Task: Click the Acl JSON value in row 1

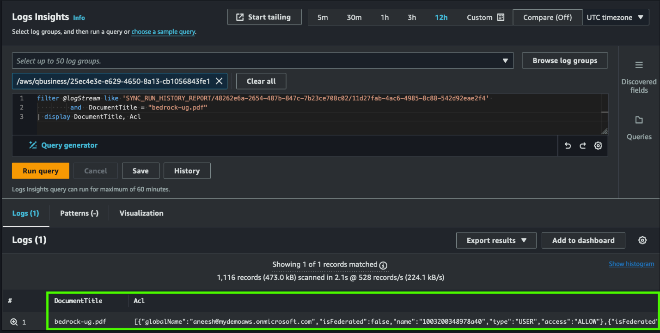Action: pos(396,321)
